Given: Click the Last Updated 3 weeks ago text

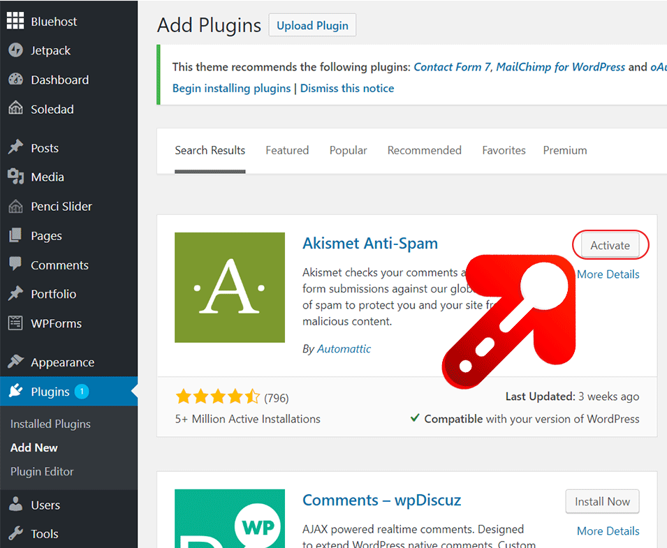Looking at the screenshot, I should click(572, 397).
